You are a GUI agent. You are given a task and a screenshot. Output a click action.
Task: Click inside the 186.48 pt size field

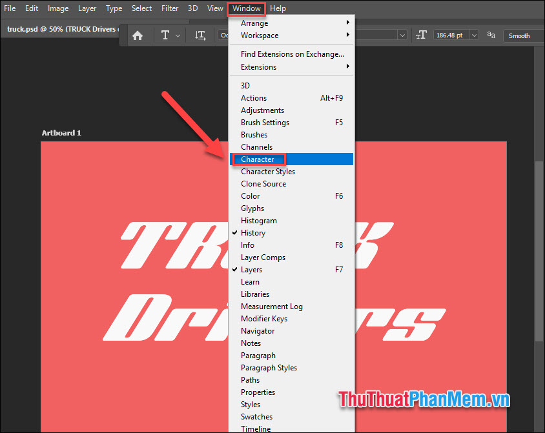pyautogui.click(x=451, y=35)
